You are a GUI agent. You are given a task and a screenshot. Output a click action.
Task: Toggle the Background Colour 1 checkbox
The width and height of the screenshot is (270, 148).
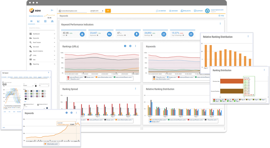pyautogui.click(x=25, y=104)
